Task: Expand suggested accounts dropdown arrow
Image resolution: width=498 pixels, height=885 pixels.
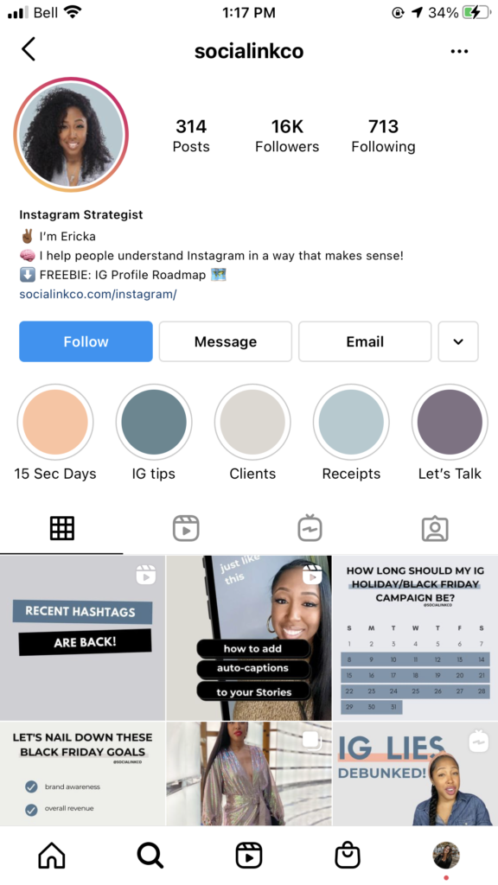Action: (x=458, y=341)
